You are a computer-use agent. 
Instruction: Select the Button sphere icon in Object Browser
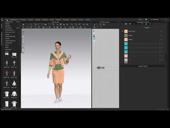point(130,24)
